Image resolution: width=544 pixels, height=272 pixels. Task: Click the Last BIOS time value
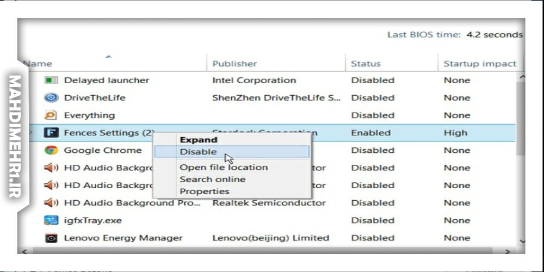(x=494, y=35)
